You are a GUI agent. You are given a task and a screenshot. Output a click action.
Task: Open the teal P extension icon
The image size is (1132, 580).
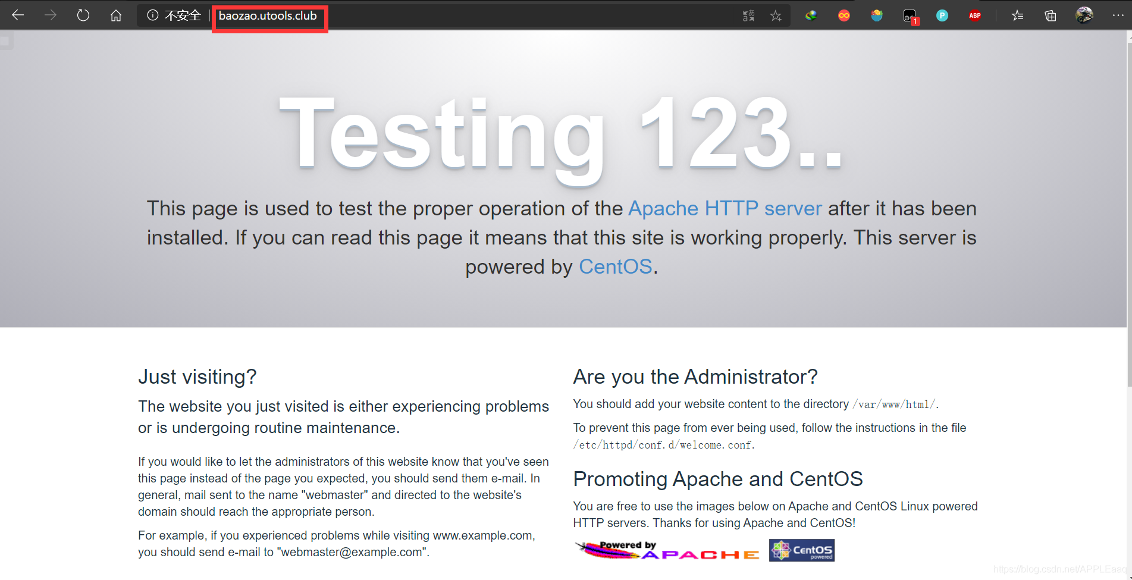coord(942,15)
